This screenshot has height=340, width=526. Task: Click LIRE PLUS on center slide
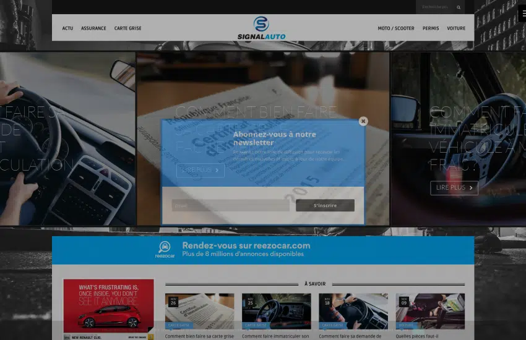point(200,170)
